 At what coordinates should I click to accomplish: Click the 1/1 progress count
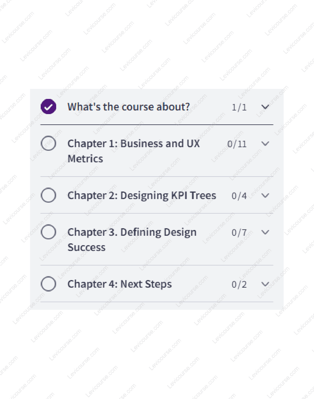(x=239, y=107)
